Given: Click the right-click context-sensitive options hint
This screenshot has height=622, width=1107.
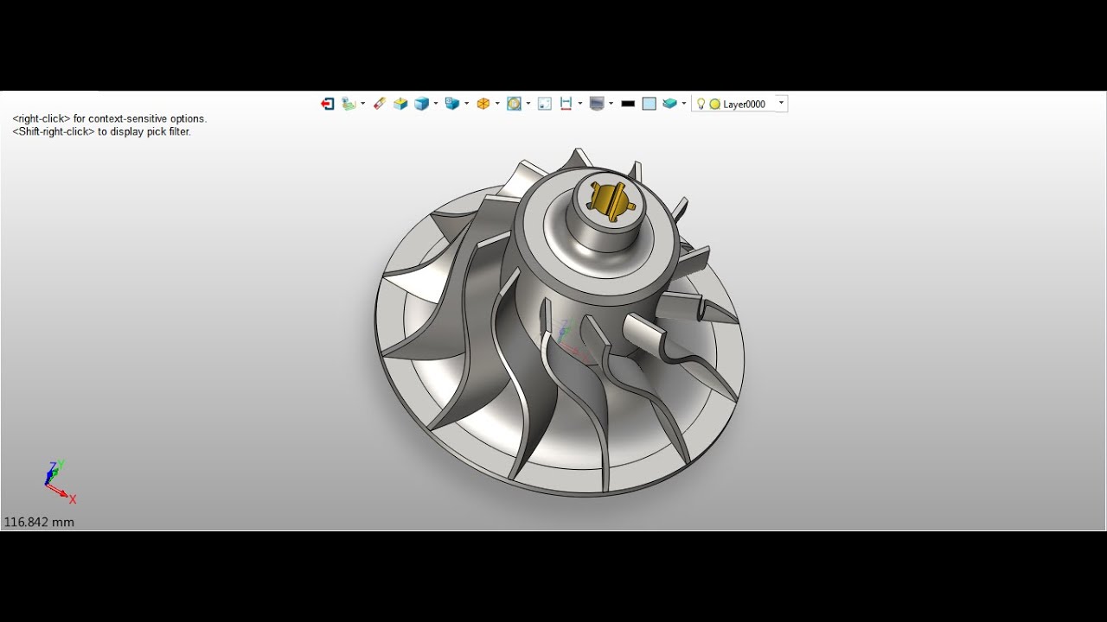Looking at the screenshot, I should 110,118.
